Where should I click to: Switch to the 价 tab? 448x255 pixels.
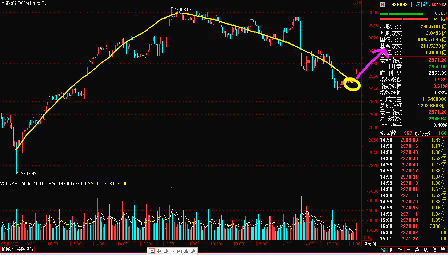point(392,250)
